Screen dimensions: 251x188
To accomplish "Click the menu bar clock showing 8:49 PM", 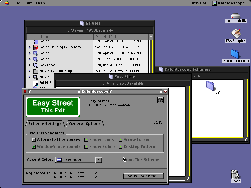I will (199, 3).
